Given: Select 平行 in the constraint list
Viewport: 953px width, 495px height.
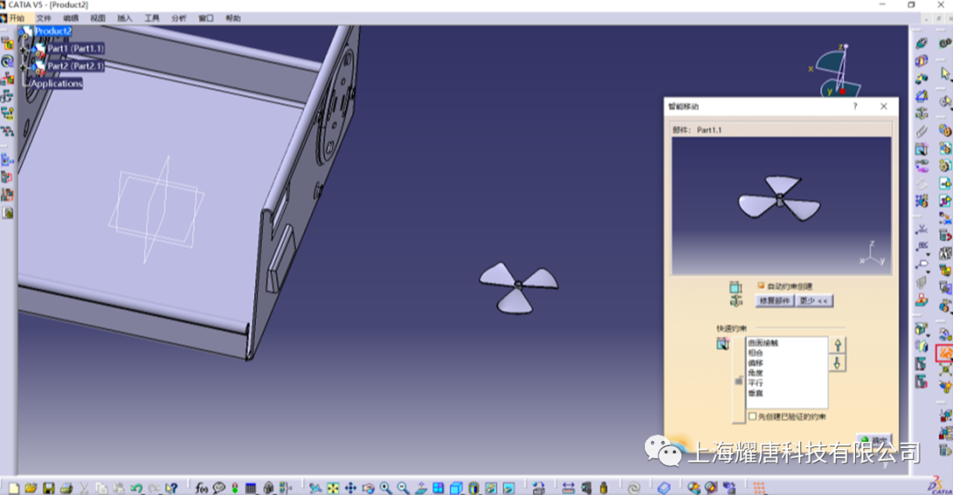Looking at the screenshot, I should [x=755, y=383].
